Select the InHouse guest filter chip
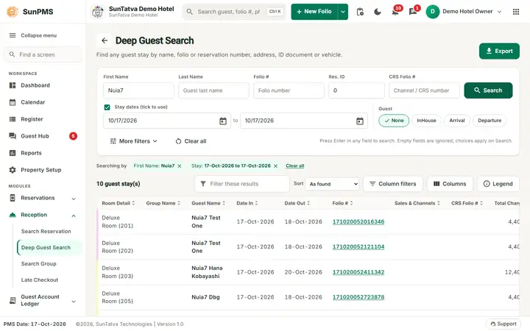The height and width of the screenshot is (331, 530). tap(426, 121)
